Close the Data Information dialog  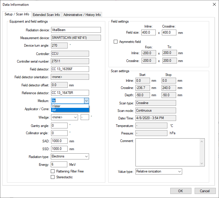click(214, 4)
